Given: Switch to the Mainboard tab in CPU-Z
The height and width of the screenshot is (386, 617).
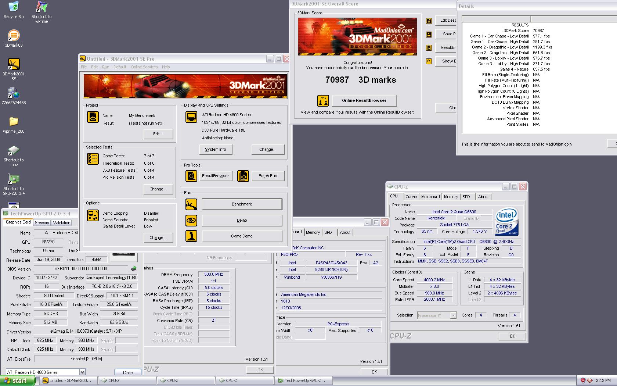Looking at the screenshot, I should [x=430, y=197].
